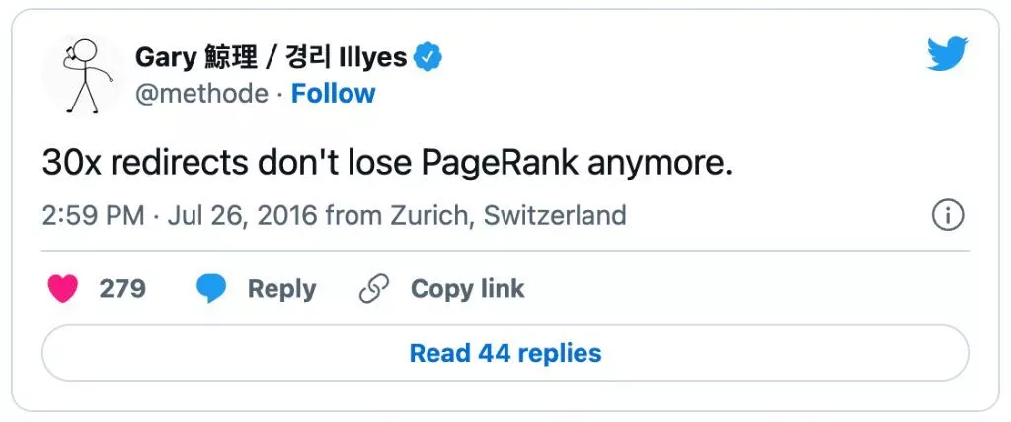Viewport: 1011px width, 422px height.
Task: Open the tweet info circle icon
Action: (x=947, y=216)
